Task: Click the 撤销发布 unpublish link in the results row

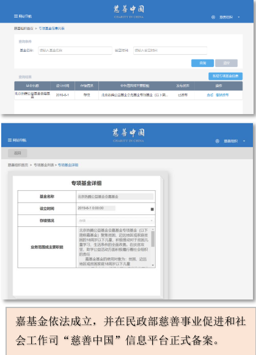Action: pyautogui.click(x=222, y=95)
